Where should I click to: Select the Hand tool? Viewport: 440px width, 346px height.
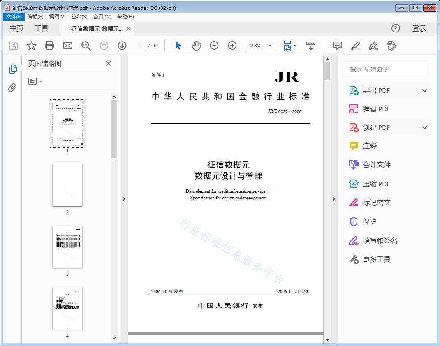pyautogui.click(x=196, y=46)
